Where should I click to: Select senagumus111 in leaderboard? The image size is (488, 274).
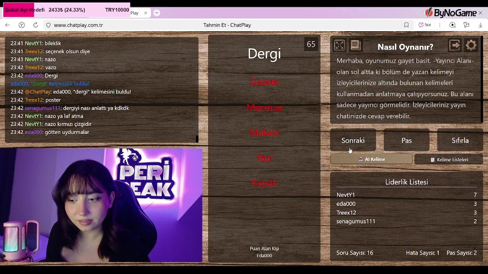(356, 221)
